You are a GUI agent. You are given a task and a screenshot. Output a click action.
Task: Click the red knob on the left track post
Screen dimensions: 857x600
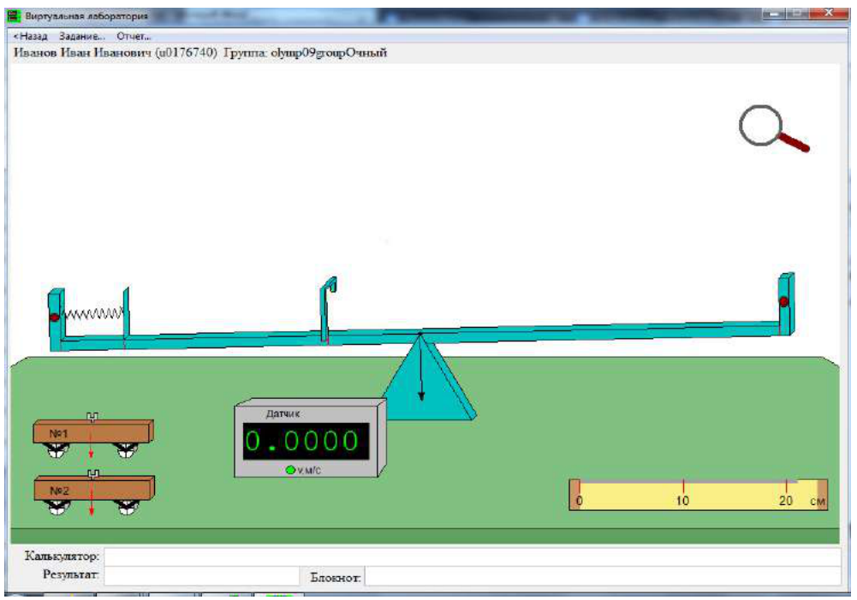54,317
